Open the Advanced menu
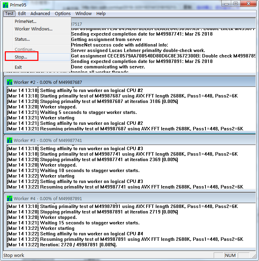This screenshot has width=259, height=261. pos(40,13)
